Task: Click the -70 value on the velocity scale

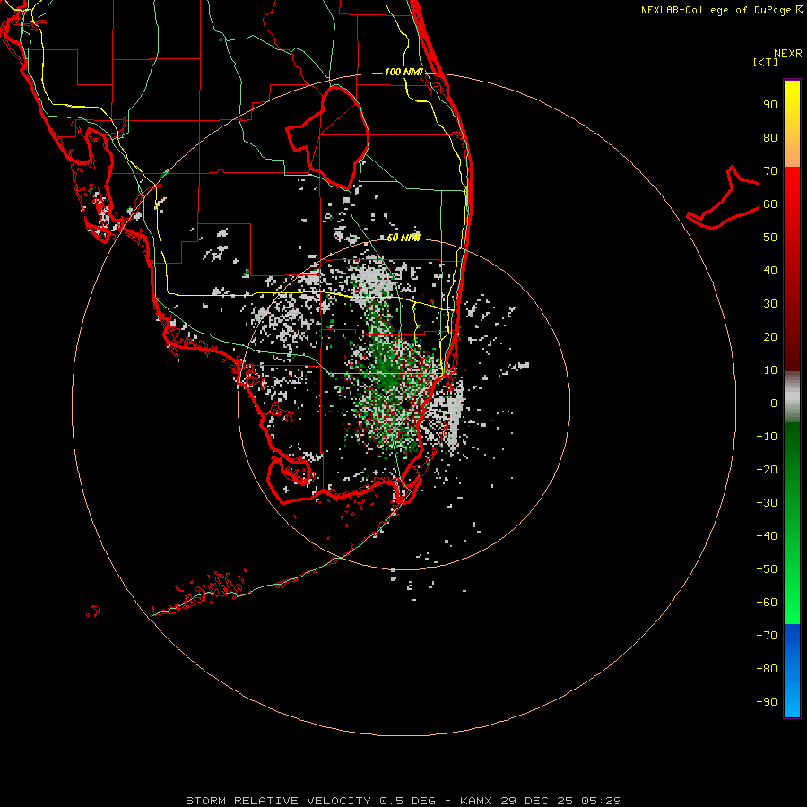Action: (x=767, y=635)
